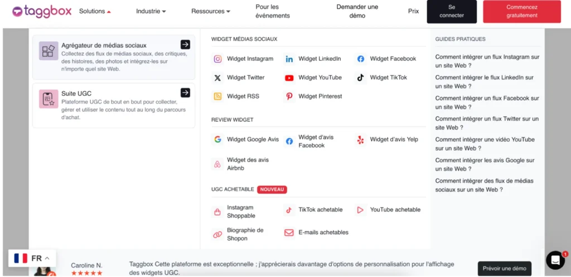Click the Instagram widget icon
The height and width of the screenshot is (277, 571).
(x=218, y=59)
